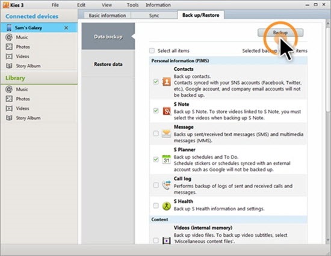Switch to the Basic information tab
The image size is (331, 256).
pyautogui.click(x=107, y=16)
